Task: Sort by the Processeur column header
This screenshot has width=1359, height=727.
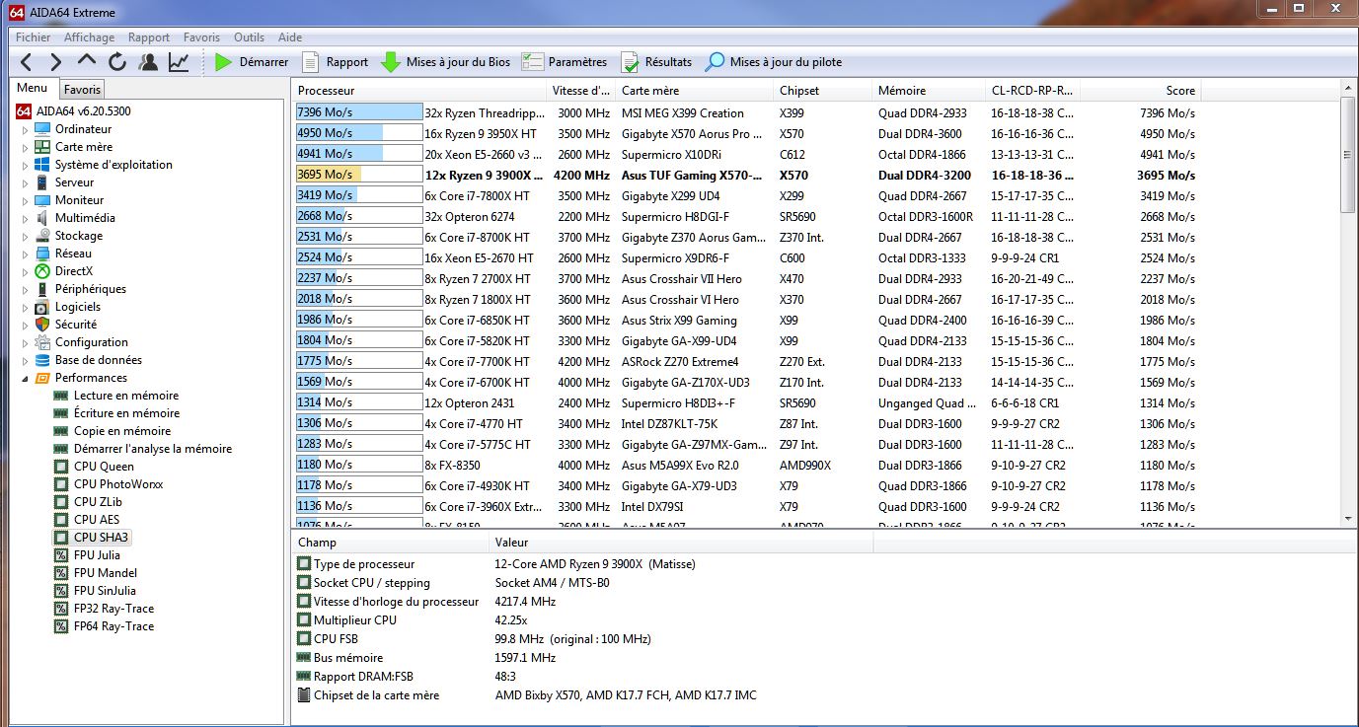Action: [x=419, y=91]
